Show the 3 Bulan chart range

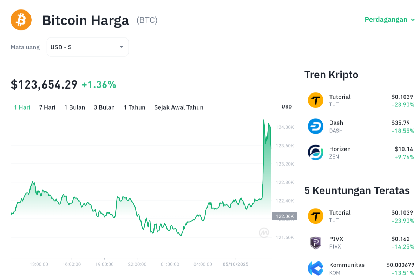[x=104, y=107]
